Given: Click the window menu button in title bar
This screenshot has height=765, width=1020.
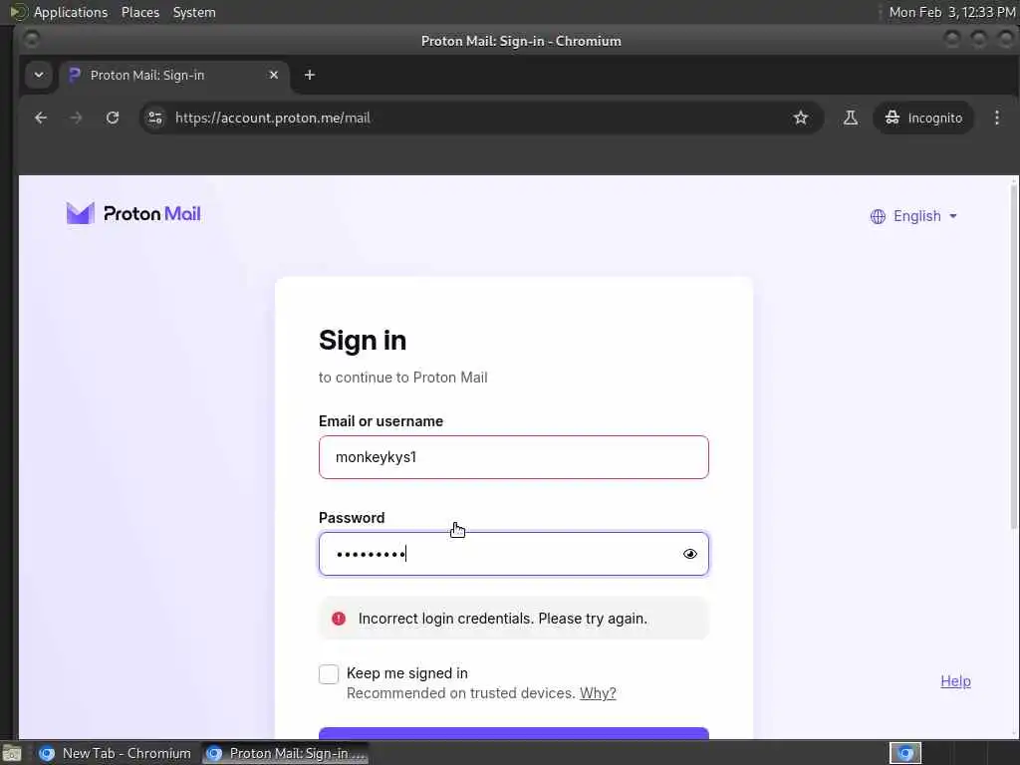Looking at the screenshot, I should (31, 40).
